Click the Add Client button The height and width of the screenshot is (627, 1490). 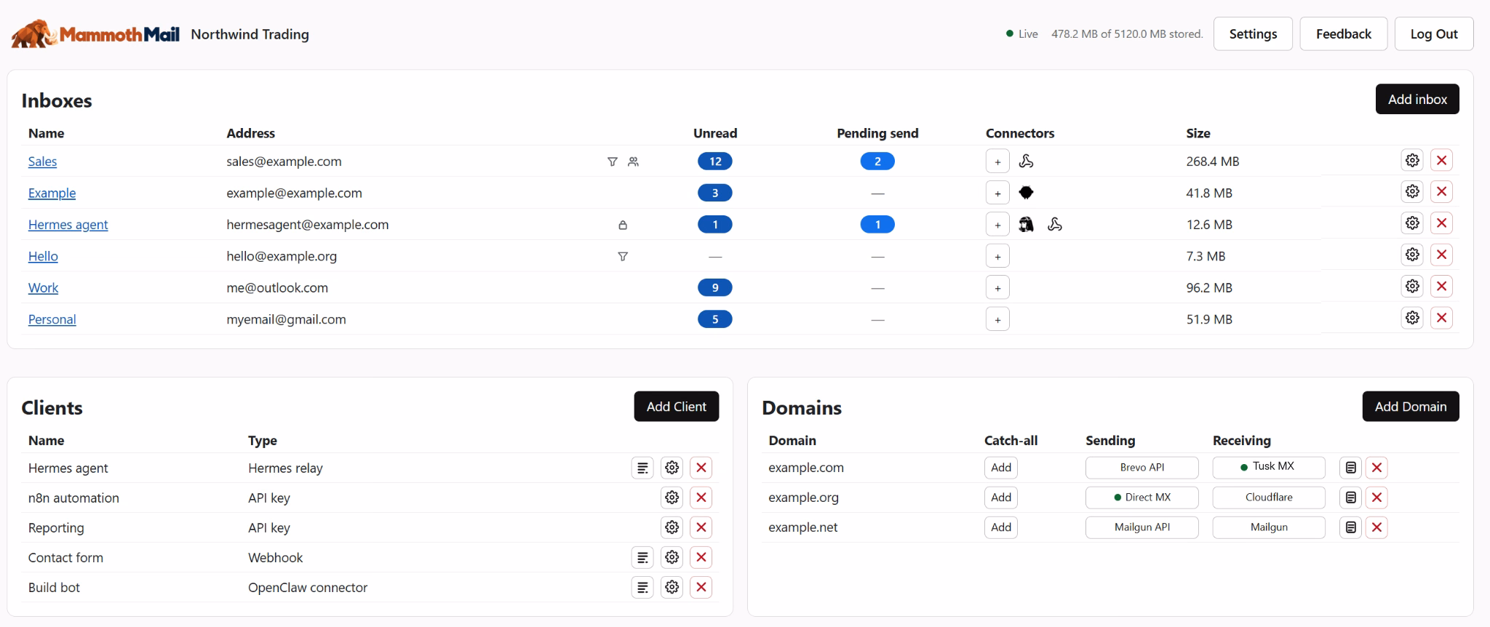[677, 407]
